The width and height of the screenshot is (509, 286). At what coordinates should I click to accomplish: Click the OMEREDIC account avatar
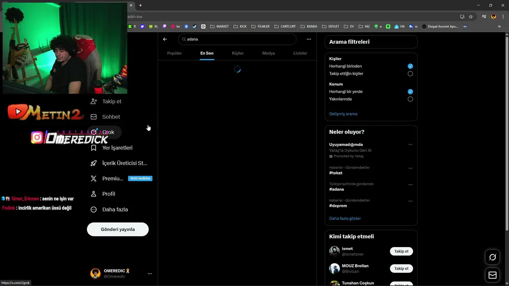[x=95, y=274]
